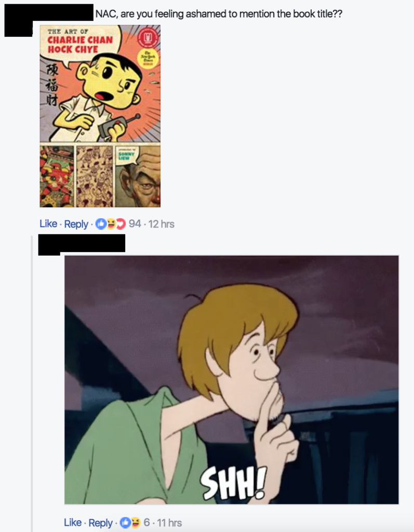Open the 94 reactions count list

pos(135,223)
